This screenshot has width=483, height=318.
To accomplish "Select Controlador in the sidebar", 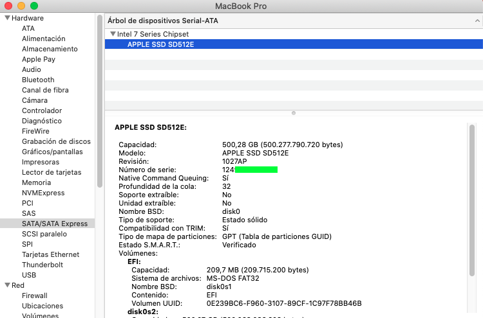I will point(42,110).
